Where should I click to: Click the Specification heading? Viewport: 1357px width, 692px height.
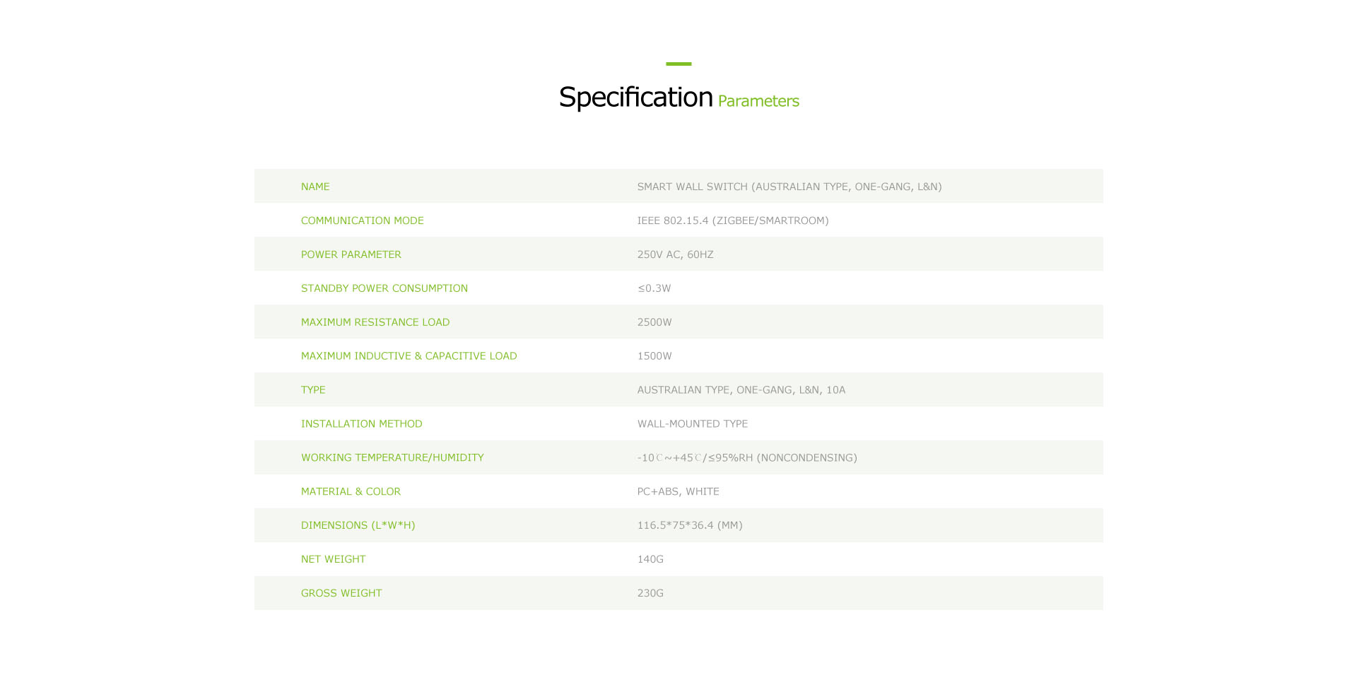point(635,98)
